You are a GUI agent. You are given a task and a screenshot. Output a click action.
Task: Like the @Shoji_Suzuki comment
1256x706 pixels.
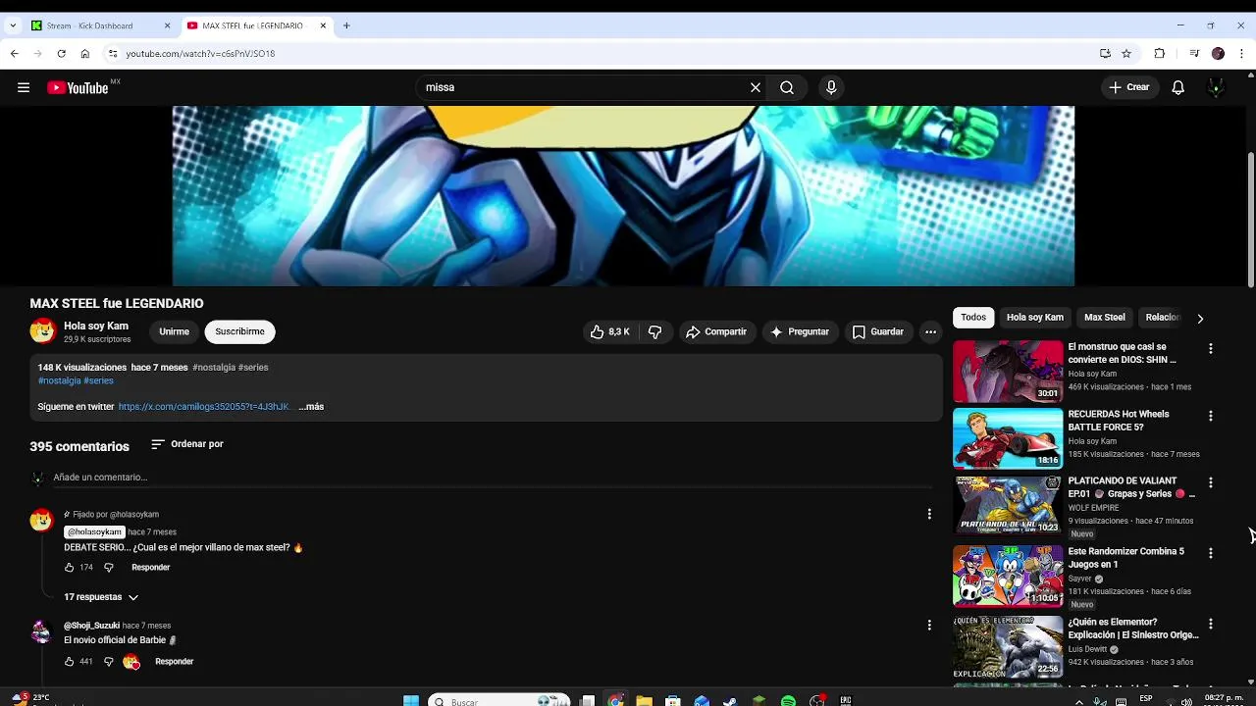(x=70, y=662)
